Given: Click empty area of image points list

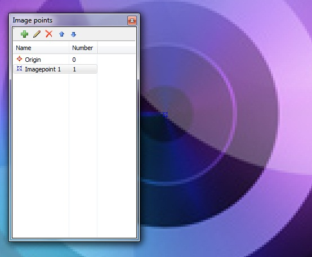Looking at the screenshot, I should [74, 155].
